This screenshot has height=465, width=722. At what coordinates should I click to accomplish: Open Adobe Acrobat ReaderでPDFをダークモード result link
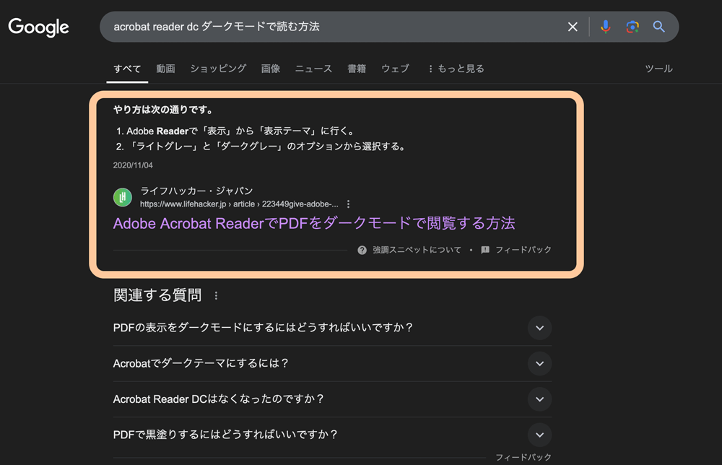point(314,223)
